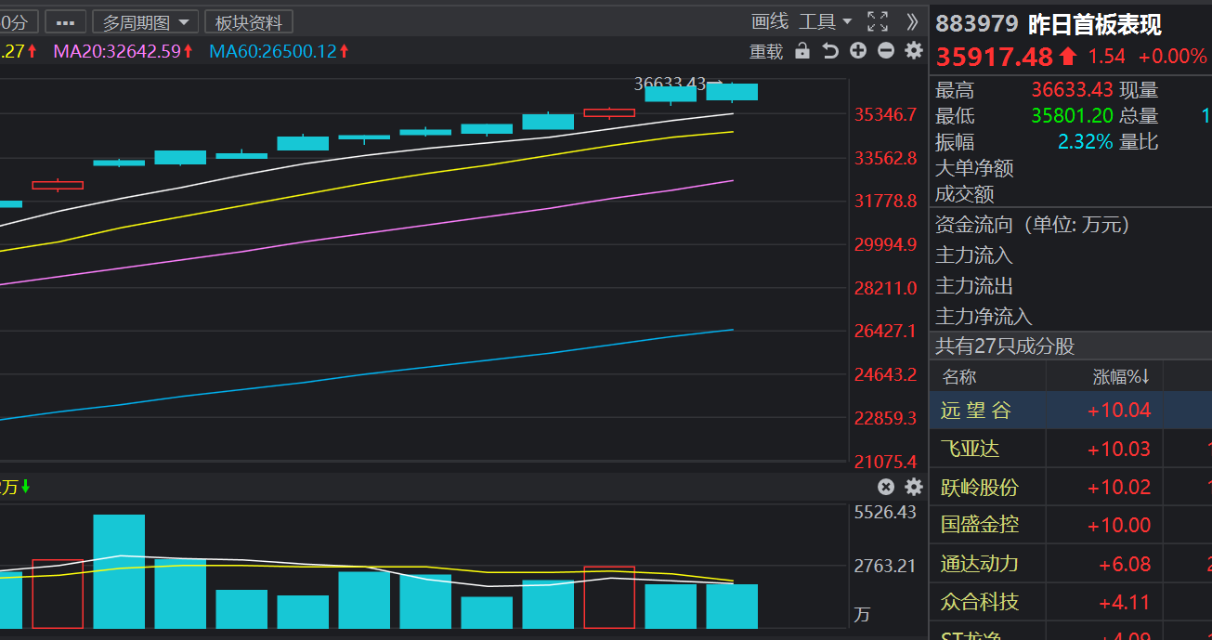
Task: Open the volume panel settings gear
Action: coord(913,487)
